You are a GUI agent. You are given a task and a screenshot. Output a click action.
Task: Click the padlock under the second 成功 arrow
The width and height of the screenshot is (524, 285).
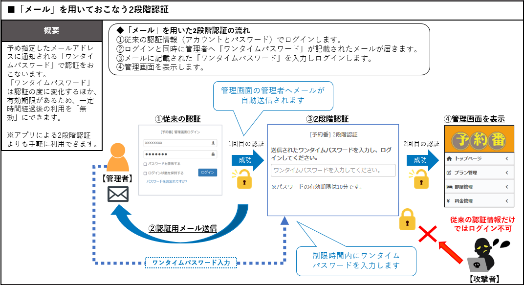(x=420, y=179)
